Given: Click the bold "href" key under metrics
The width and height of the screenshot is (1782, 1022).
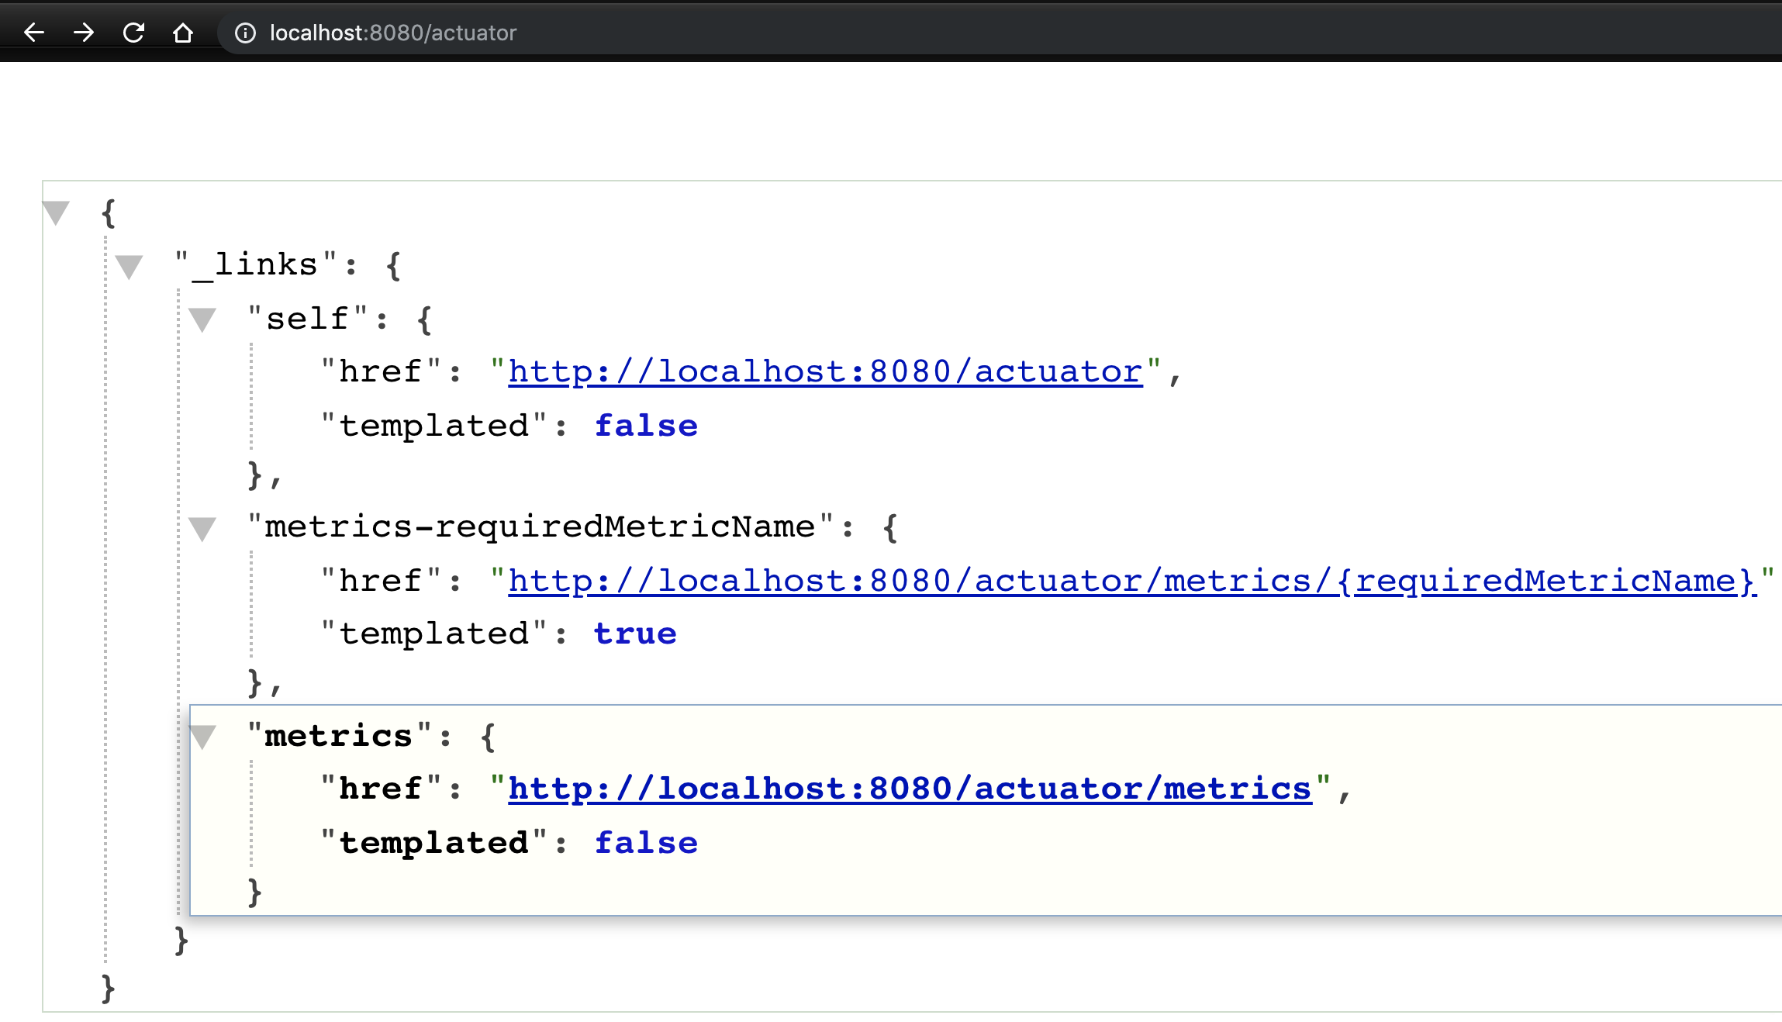Looking at the screenshot, I should (381, 789).
